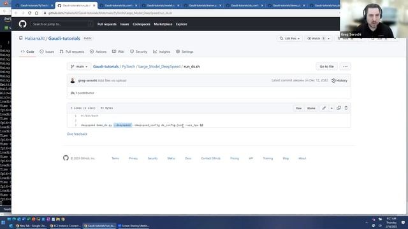Image resolution: width=408 pixels, height=229 pixels.
Task: Click the Raw button
Action: tap(299, 108)
